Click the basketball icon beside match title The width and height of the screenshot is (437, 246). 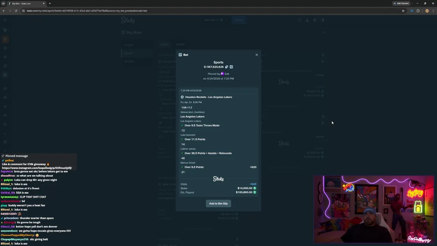coord(182,97)
